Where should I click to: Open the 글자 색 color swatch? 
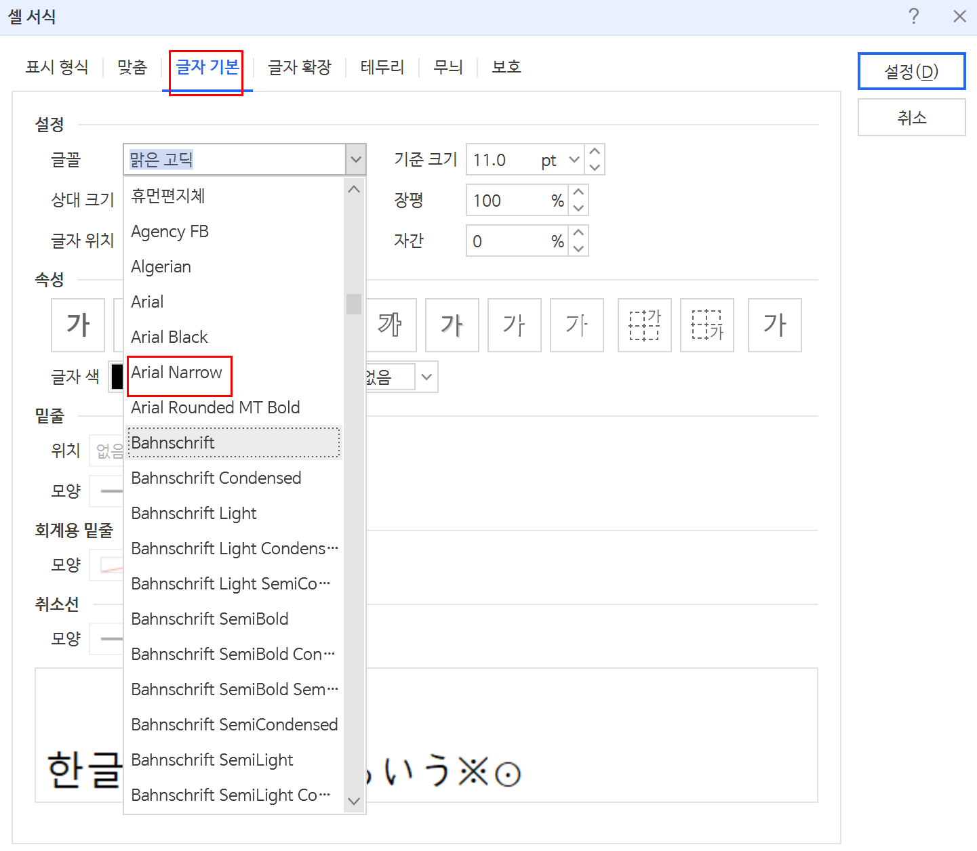[x=117, y=377]
